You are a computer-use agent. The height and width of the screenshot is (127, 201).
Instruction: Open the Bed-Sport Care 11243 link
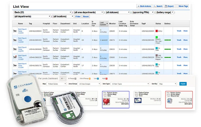(x=22, y=40)
